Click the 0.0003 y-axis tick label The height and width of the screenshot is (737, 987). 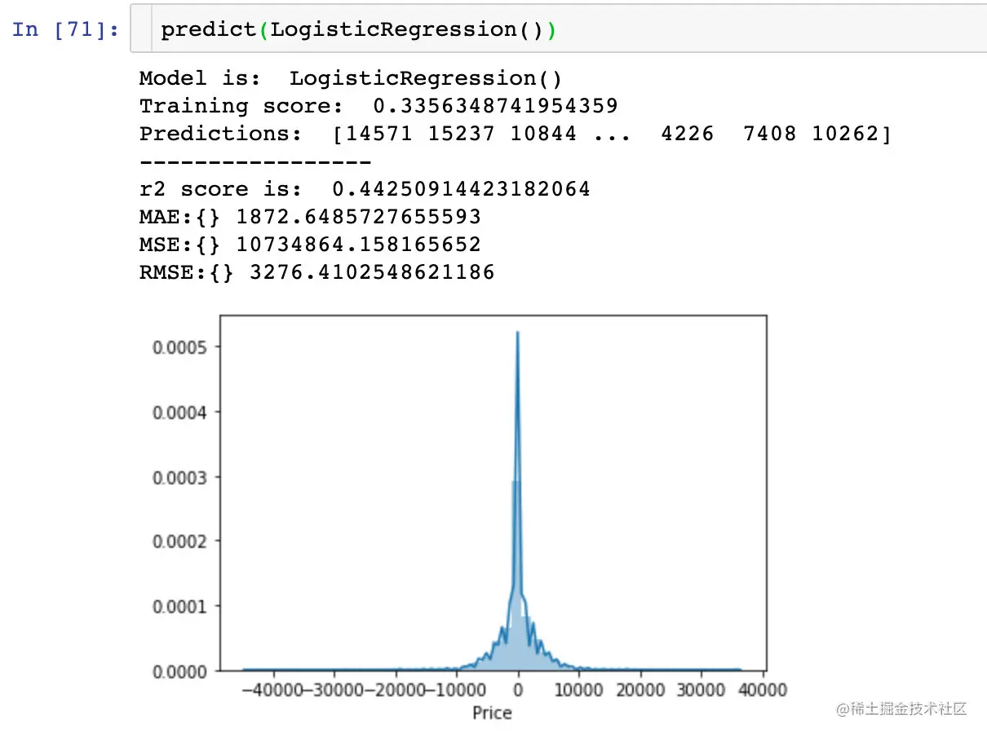coord(180,476)
